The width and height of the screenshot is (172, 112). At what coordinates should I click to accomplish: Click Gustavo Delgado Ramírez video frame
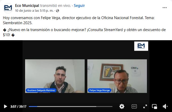55,76
